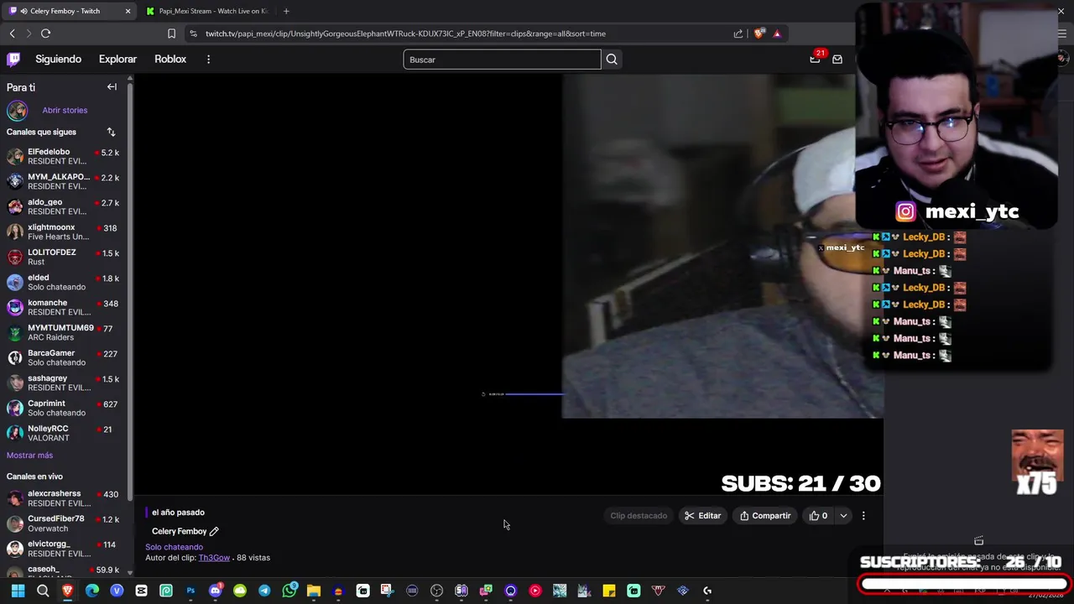The image size is (1074, 604).
Task: Open Abrir stories link
Action: tap(65, 110)
